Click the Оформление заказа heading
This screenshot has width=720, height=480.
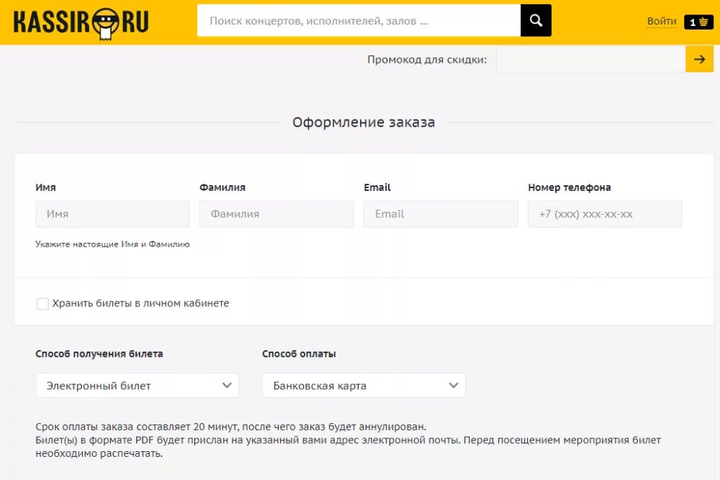click(x=364, y=123)
